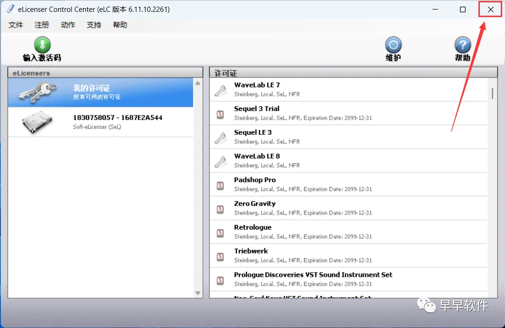
Task: Open the 文件 menu
Action: [16, 25]
